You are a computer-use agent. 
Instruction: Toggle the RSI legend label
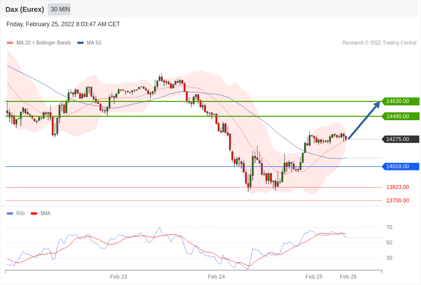click(20, 214)
